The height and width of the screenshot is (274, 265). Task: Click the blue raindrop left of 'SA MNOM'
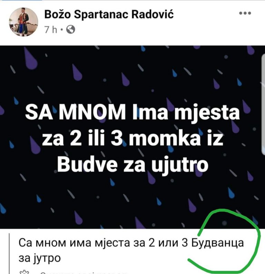(x=16, y=101)
